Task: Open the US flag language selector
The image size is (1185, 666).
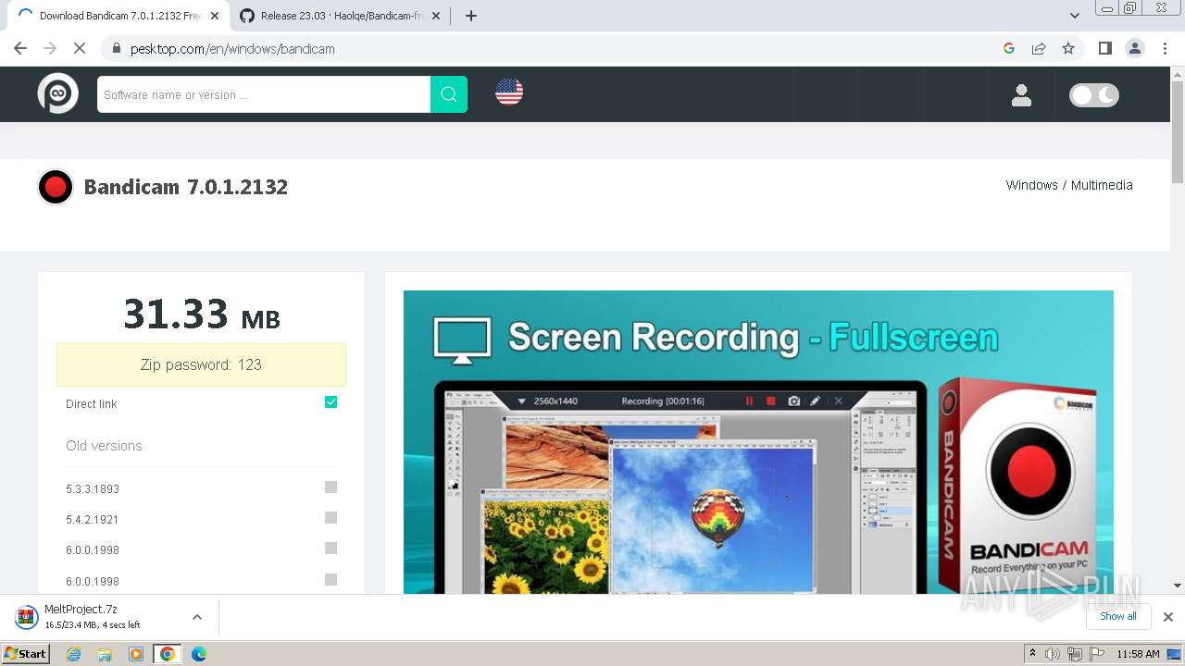Action: 509,92
